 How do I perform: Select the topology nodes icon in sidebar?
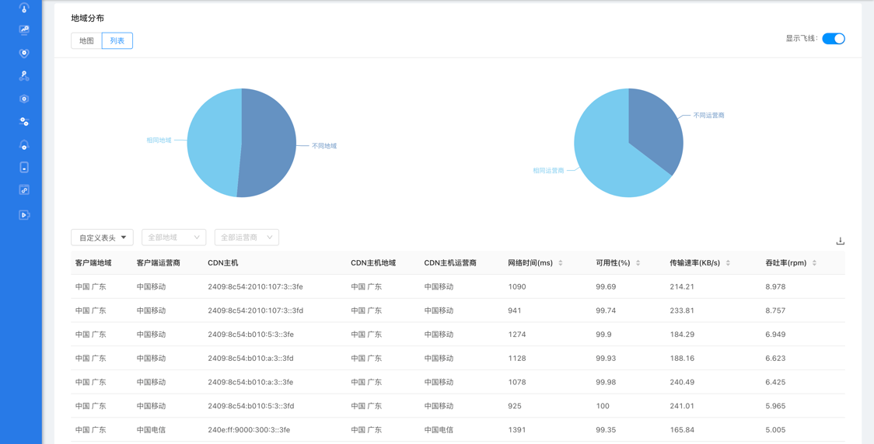pos(24,76)
